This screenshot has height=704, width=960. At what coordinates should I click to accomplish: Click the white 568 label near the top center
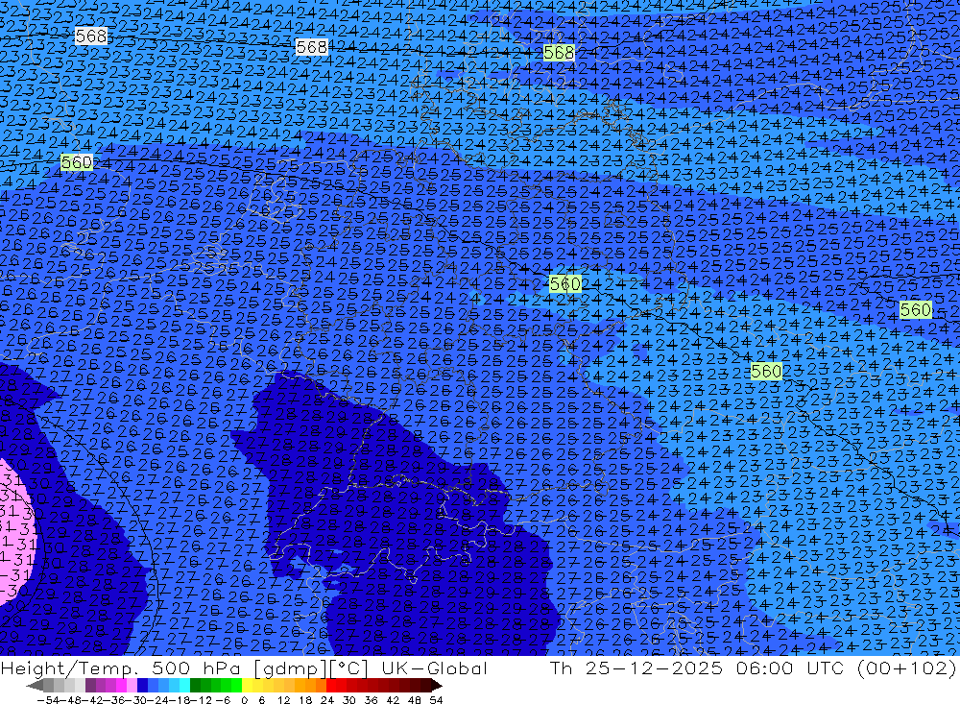pyautogui.click(x=312, y=47)
